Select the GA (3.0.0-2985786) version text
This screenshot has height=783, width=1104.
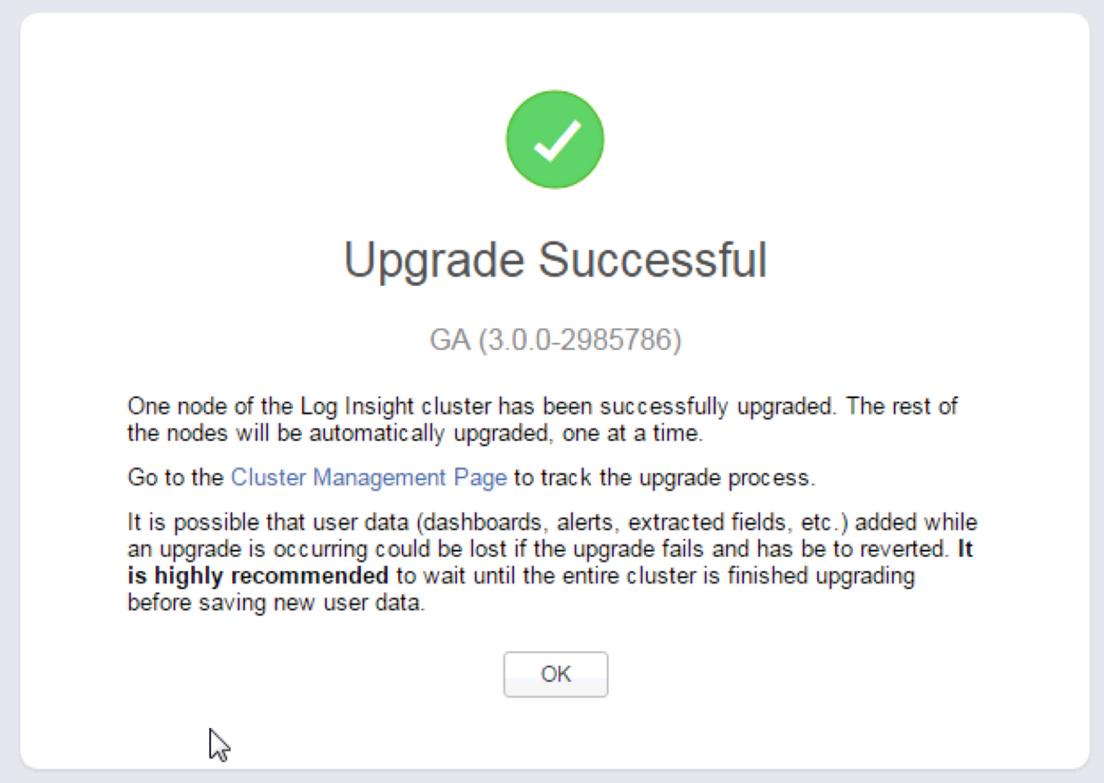(555, 340)
